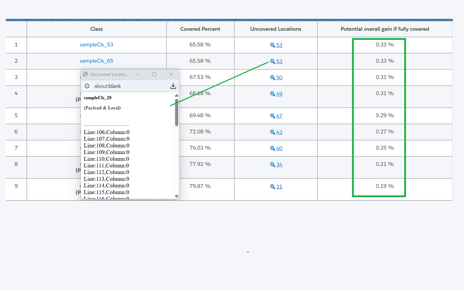
Task: Click the magnifier icon beside count 53 in row 1
Action: tap(272, 45)
